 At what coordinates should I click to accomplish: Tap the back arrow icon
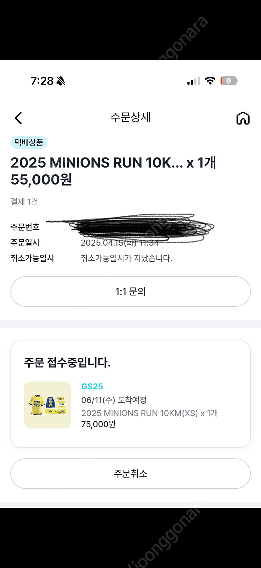coord(18,118)
